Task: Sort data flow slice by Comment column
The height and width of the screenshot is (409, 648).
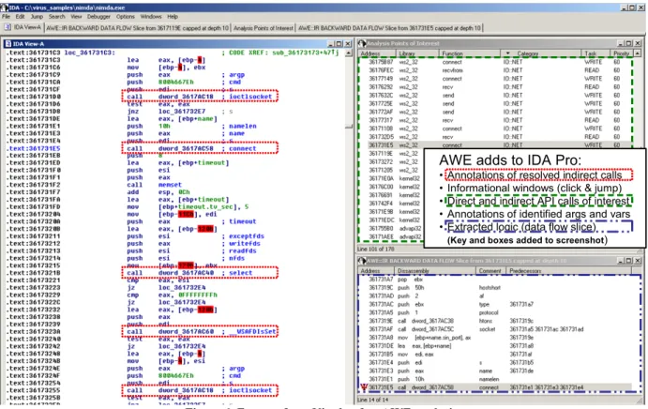Action: pos(490,270)
